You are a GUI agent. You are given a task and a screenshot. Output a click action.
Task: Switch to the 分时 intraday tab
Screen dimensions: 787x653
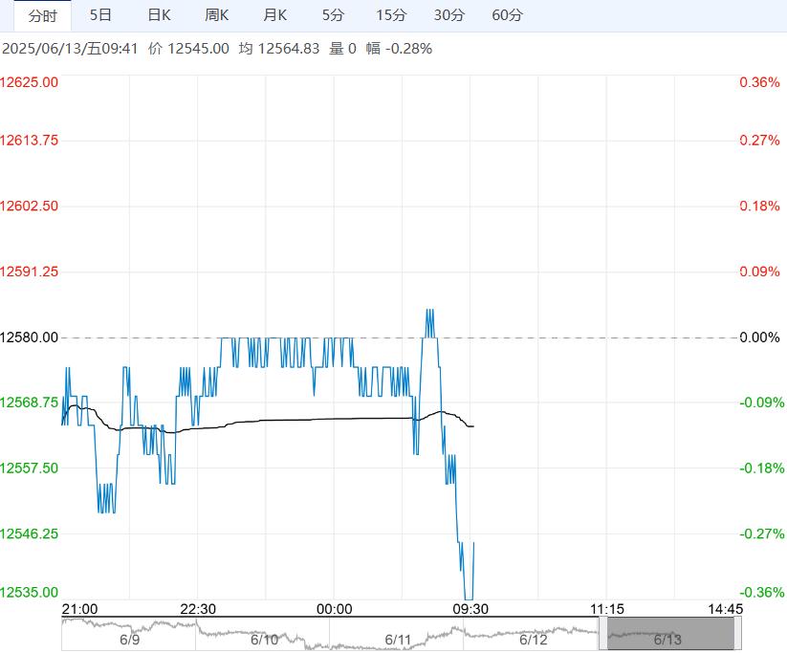42,16
